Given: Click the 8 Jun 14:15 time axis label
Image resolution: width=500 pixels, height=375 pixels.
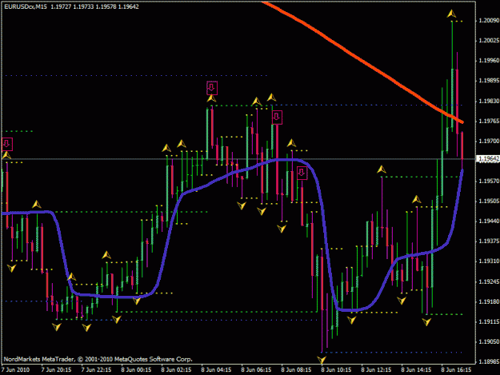Looking at the screenshot, I should pyautogui.click(x=416, y=370).
